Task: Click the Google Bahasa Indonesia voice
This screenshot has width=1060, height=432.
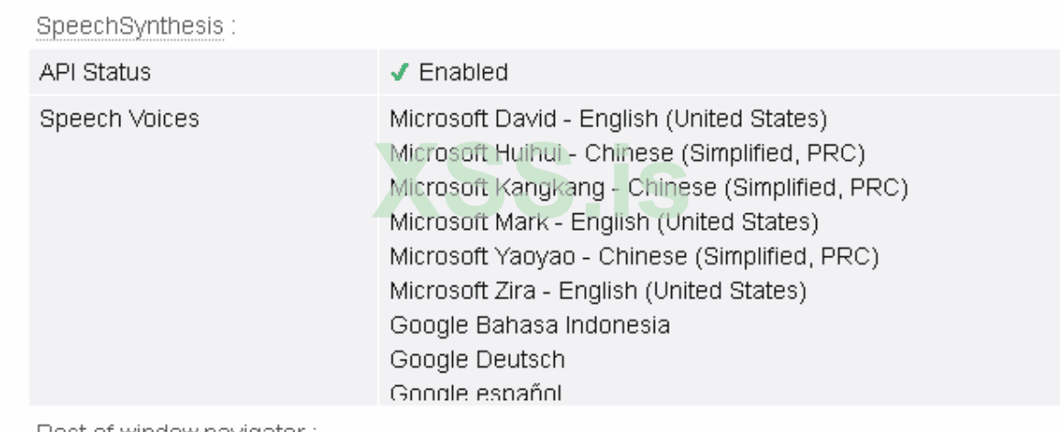Action: 529,325
